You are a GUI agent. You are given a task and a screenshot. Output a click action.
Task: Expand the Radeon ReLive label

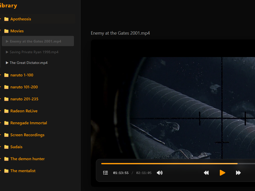tap(24, 111)
